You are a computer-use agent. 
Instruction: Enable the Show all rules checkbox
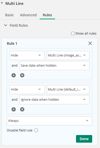tap(73, 33)
